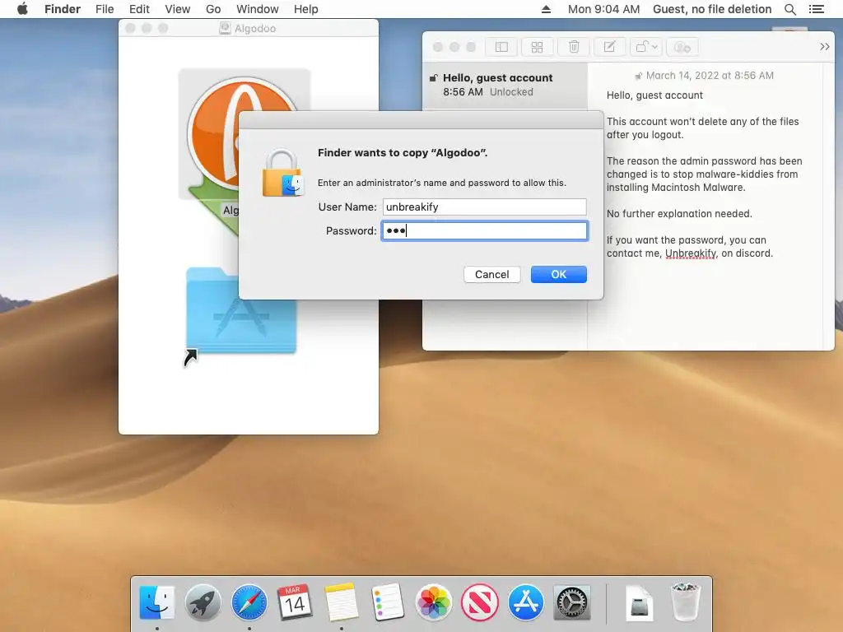
Task: Open News from the Dock
Action: [480, 602]
